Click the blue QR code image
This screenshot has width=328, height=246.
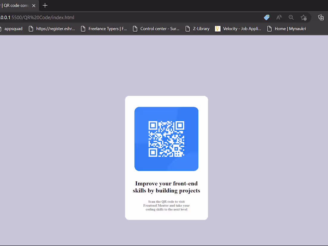click(x=166, y=139)
